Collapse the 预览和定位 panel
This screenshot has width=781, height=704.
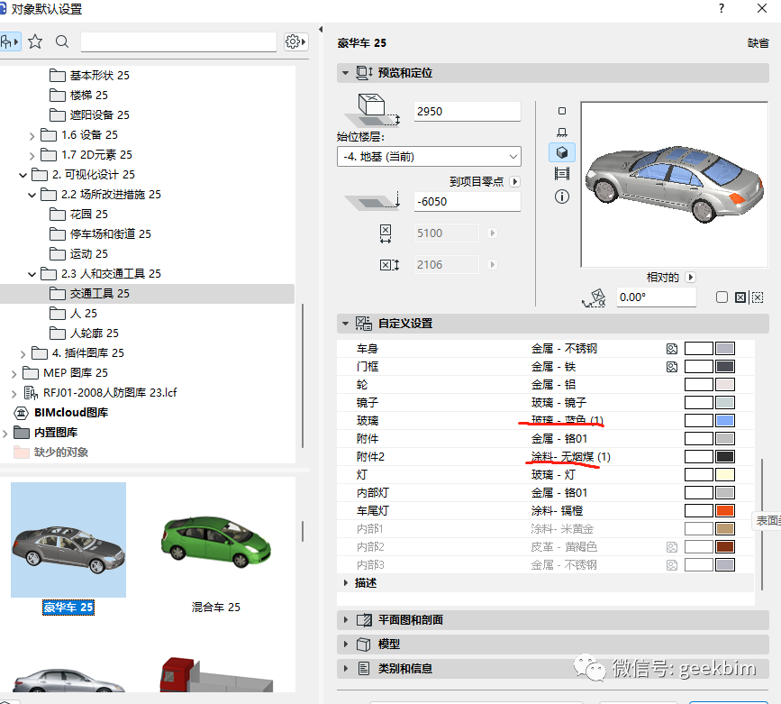pyautogui.click(x=345, y=73)
